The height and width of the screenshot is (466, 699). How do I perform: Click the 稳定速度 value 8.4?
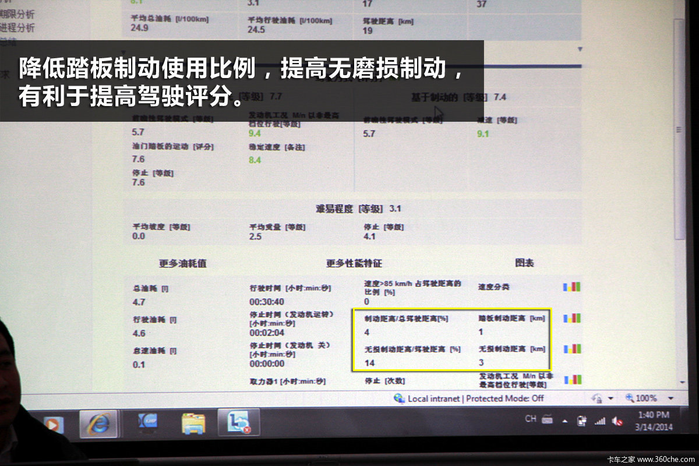255,160
